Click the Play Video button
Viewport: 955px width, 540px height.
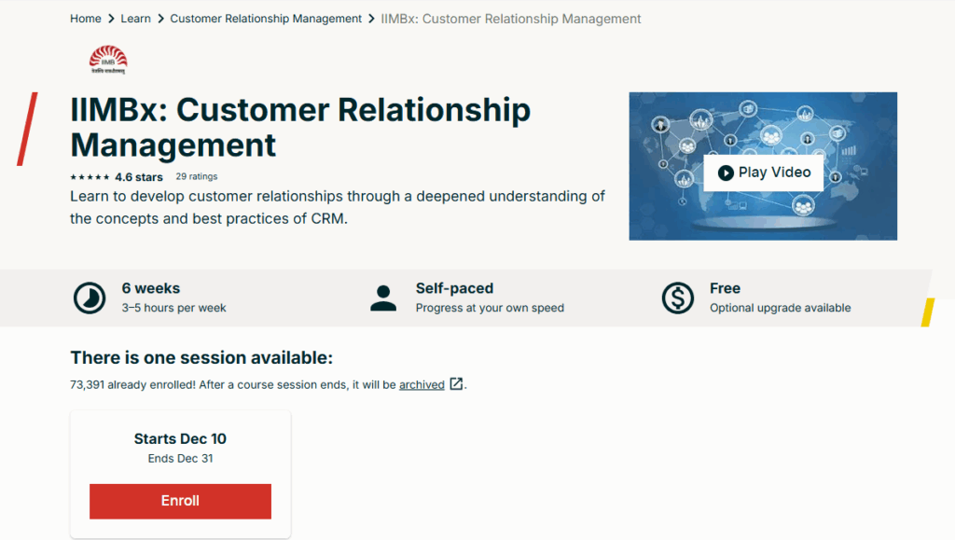763,173
